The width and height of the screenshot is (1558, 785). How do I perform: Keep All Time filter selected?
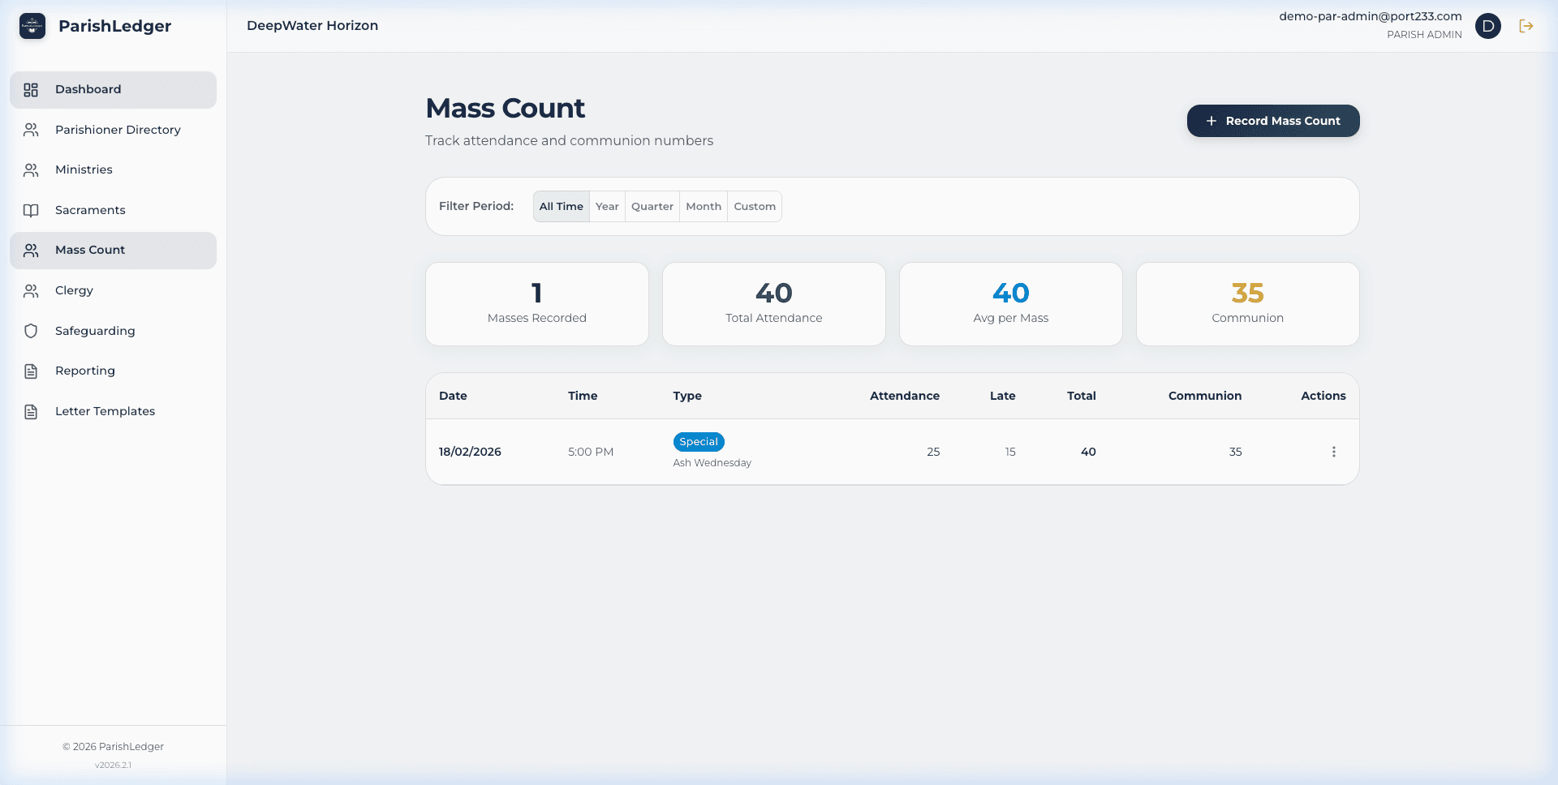pyautogui.click(x=561, y=206)
